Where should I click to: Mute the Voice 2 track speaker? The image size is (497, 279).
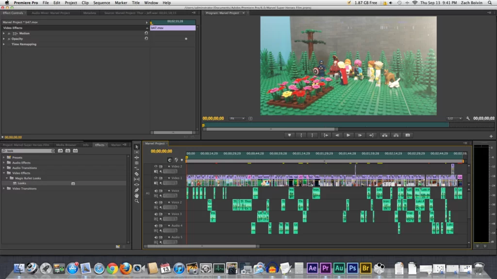coord(156,202)
